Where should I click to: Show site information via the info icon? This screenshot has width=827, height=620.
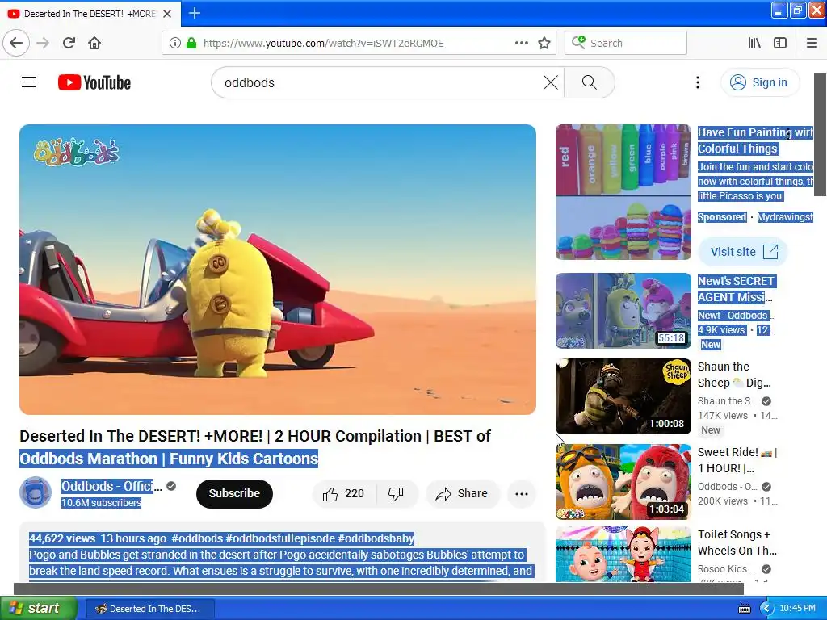point(174,44)
